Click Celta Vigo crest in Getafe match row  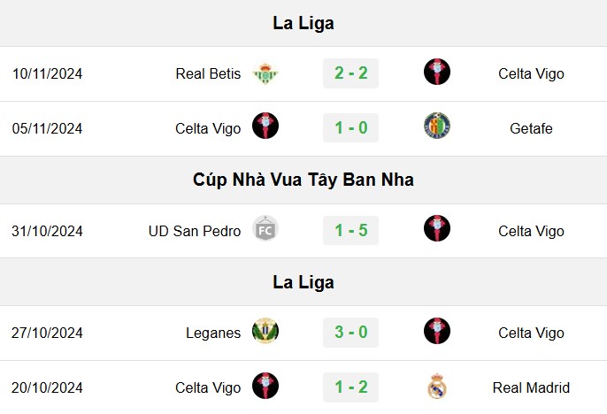coord(265,126)
